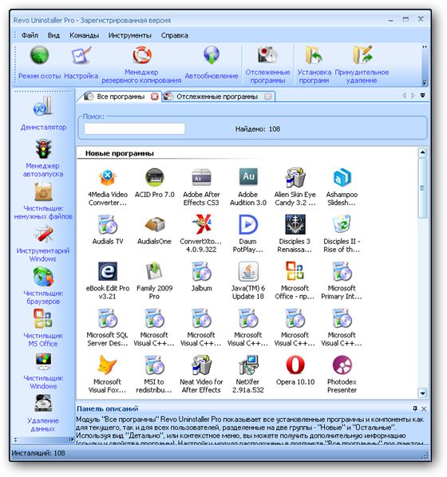
Task: Start Автообновление from the toolbar
Action: tap(212, 62)
